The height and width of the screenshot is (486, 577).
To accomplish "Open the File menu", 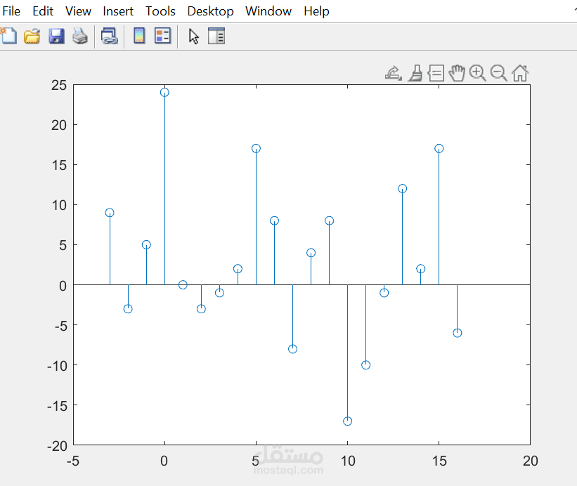I will (x=11, y=11).
